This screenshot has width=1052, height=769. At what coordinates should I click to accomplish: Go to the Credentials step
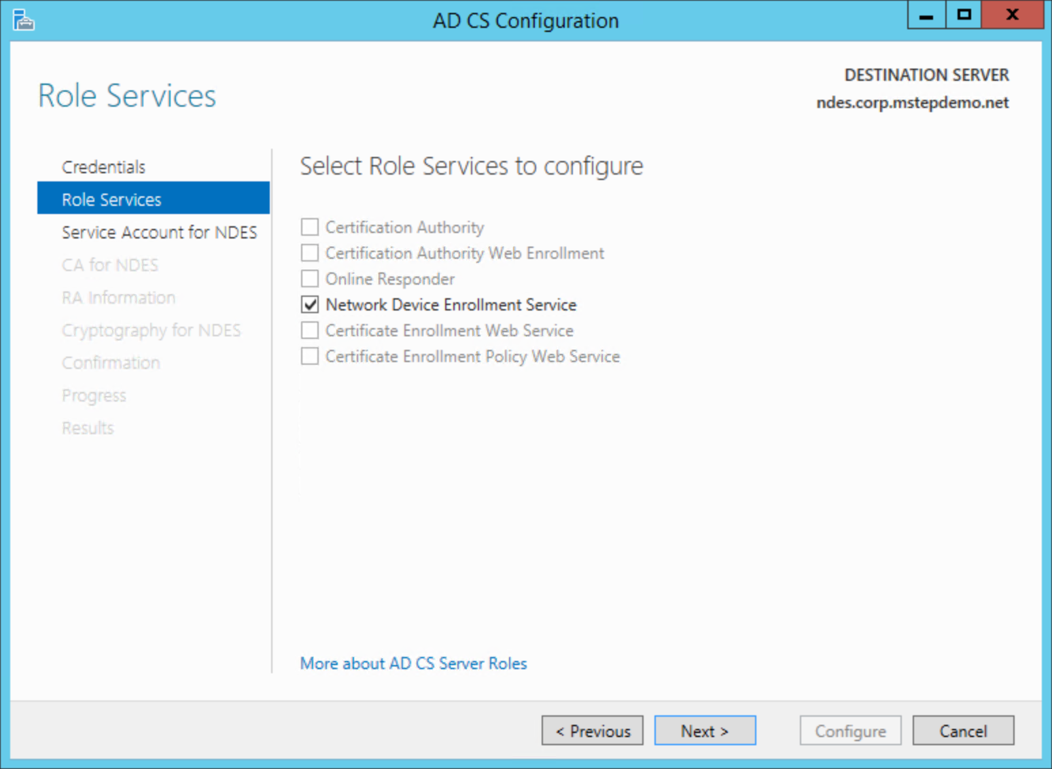103,167
